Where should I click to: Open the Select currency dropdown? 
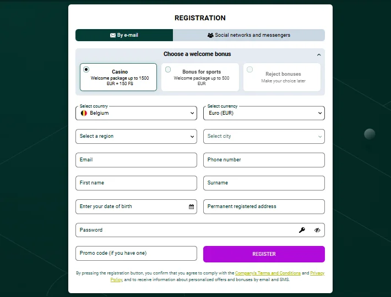coord(264,113)
